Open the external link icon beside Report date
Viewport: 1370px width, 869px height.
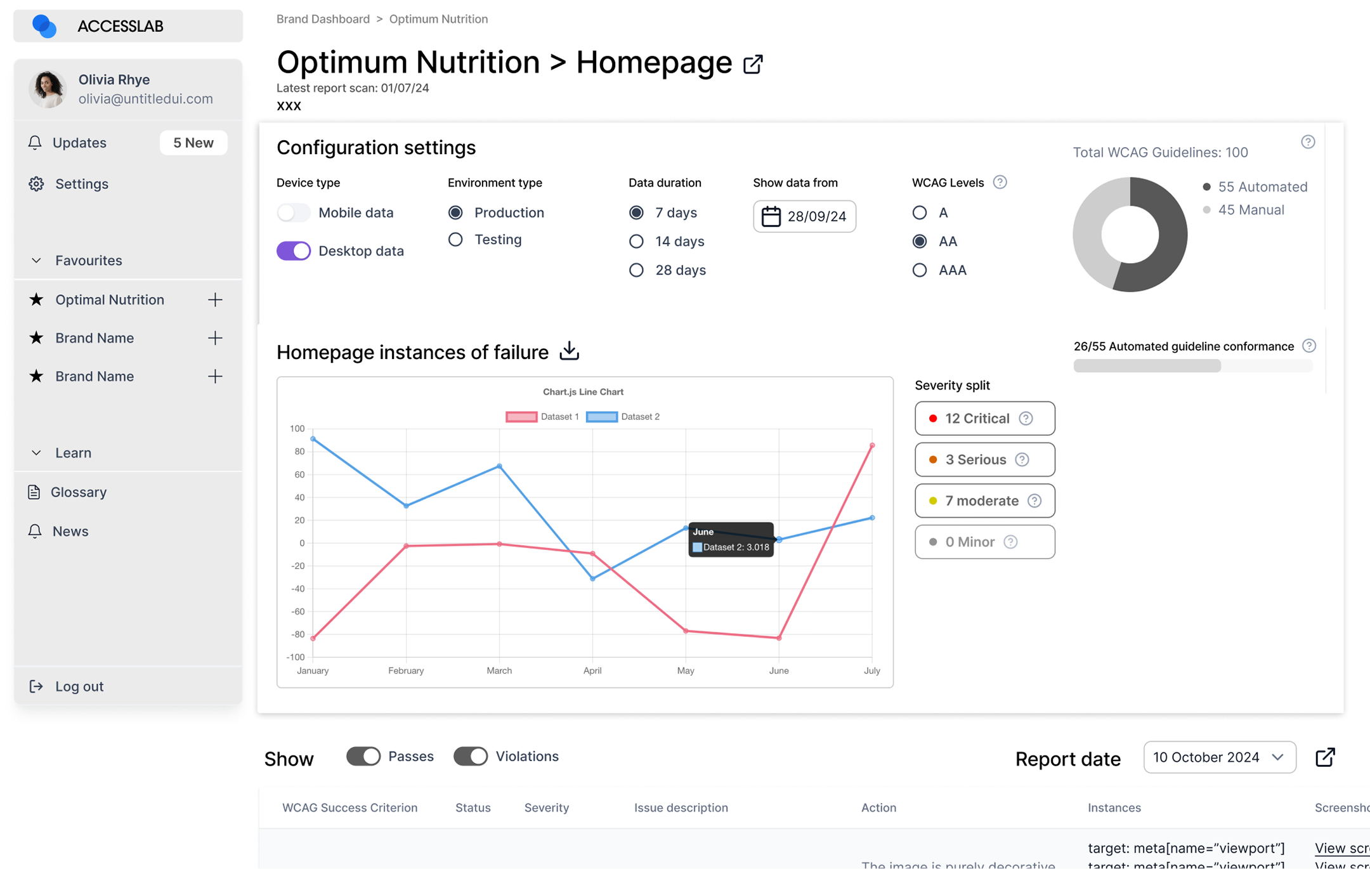point(1325,757)
